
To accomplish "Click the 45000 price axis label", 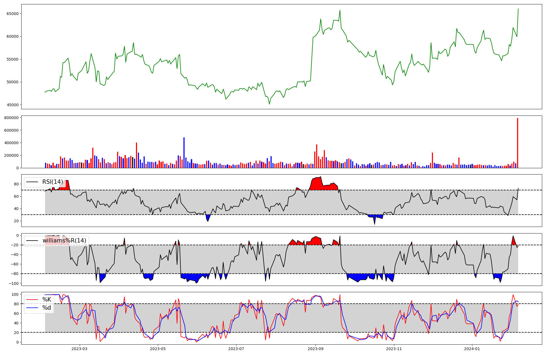I will [x=13, y=105].
